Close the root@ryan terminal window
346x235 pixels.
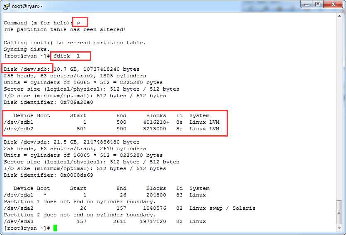point(334,5)
